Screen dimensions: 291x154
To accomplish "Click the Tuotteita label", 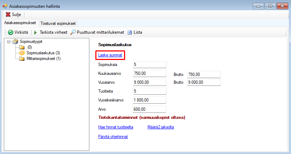I will [105, 91].
